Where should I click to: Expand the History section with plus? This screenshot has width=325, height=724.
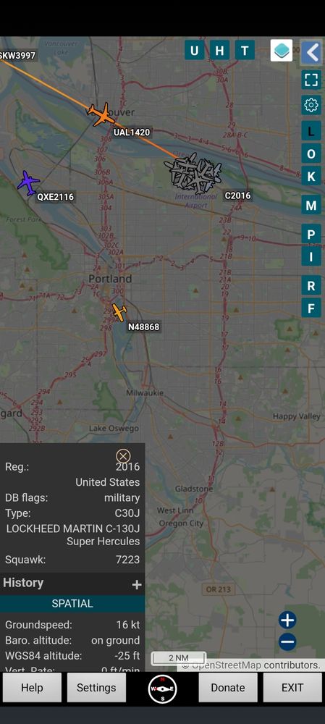tap(137, 585)
